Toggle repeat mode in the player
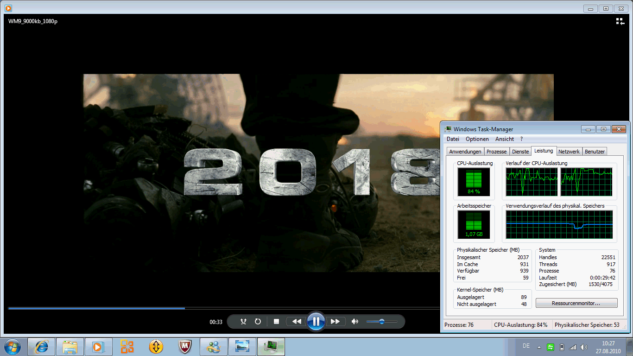 258,321
